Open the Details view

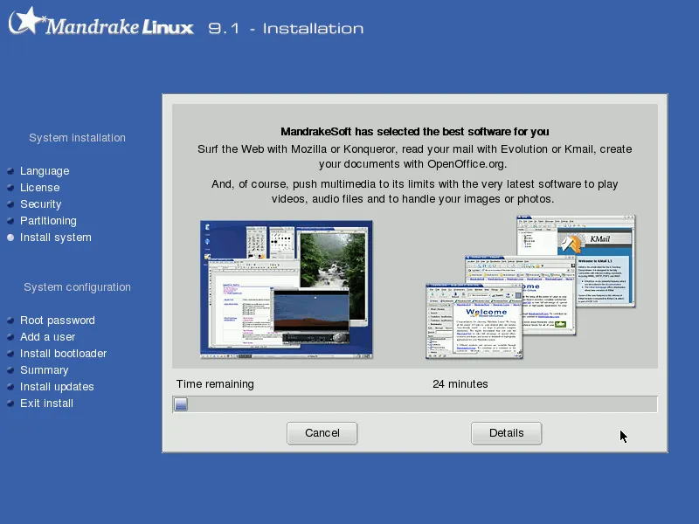(x=506, y=433)
